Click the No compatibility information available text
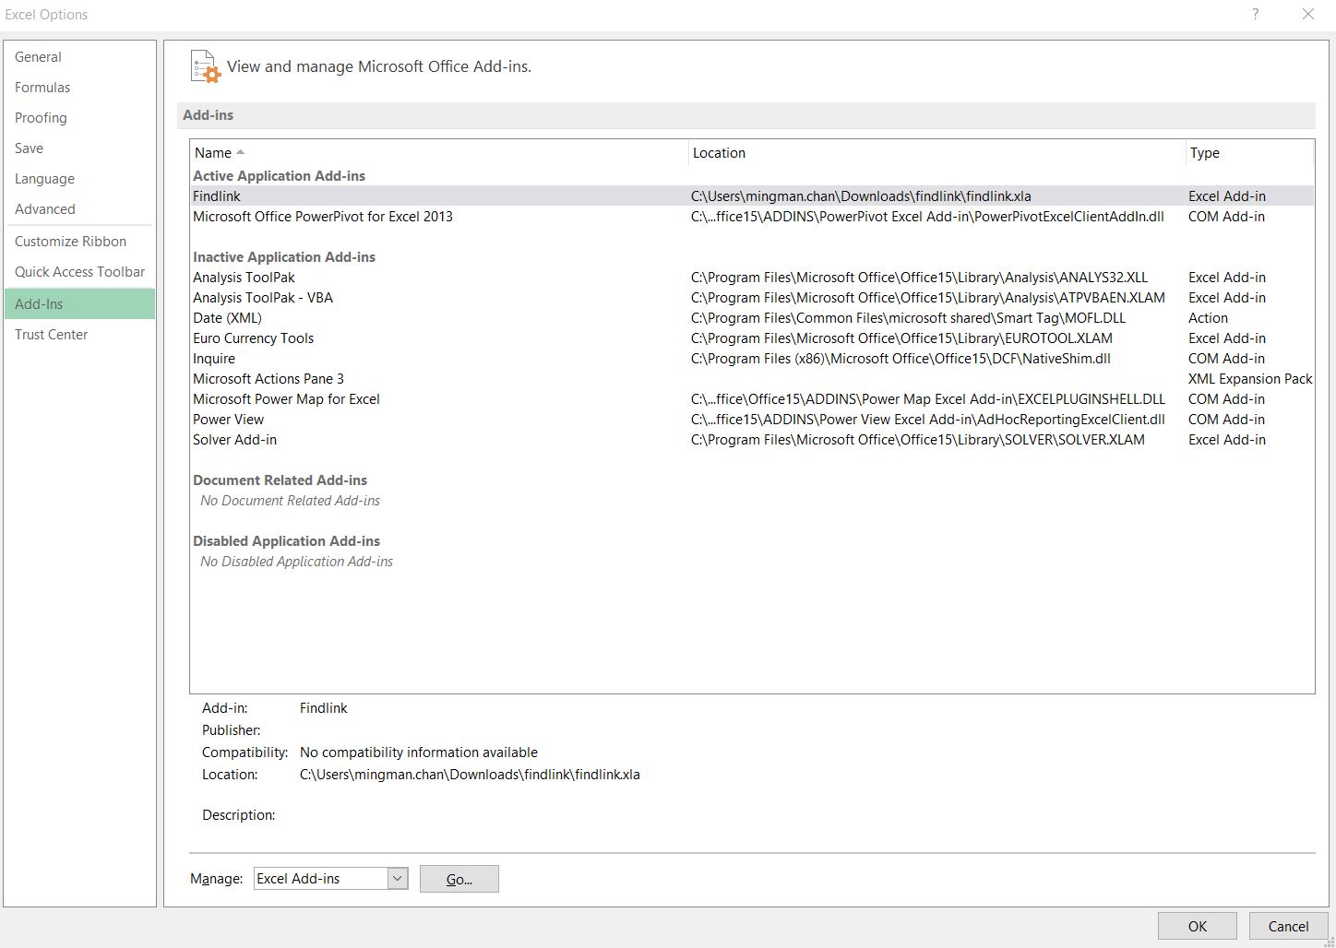Image resolution: width=1336 pixels, height=948 pixels. point(419,752)
